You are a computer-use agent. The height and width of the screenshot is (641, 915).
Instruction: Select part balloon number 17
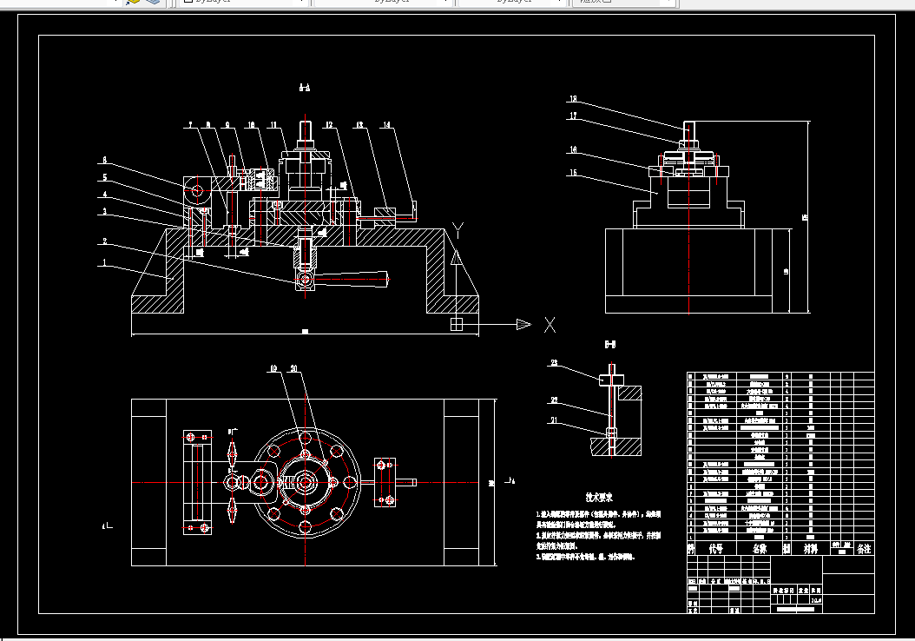[x=573, y=116]
